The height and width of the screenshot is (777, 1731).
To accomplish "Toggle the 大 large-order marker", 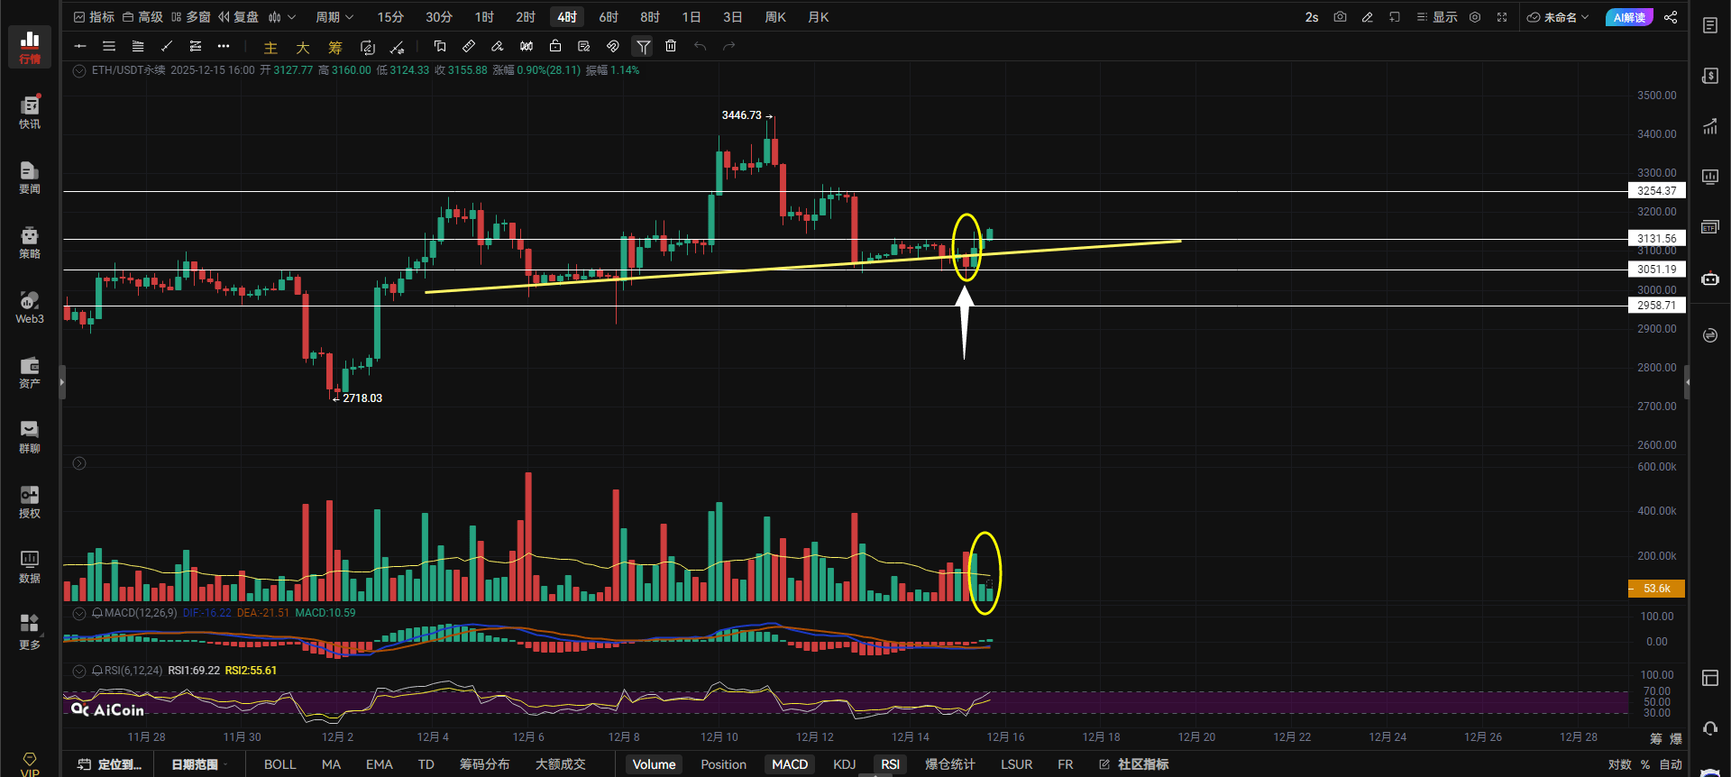I will (303, 48).
